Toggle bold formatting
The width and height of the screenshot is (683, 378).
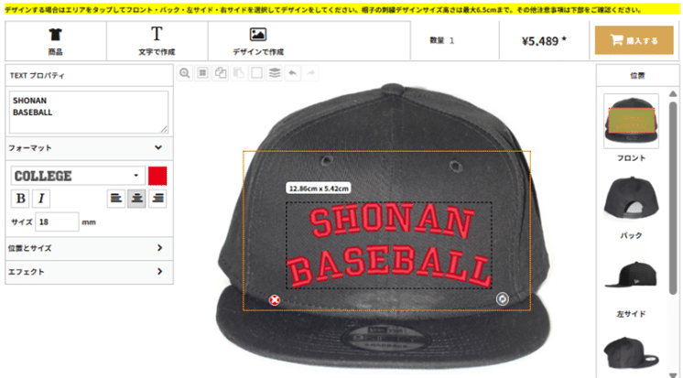pos(20,199)
